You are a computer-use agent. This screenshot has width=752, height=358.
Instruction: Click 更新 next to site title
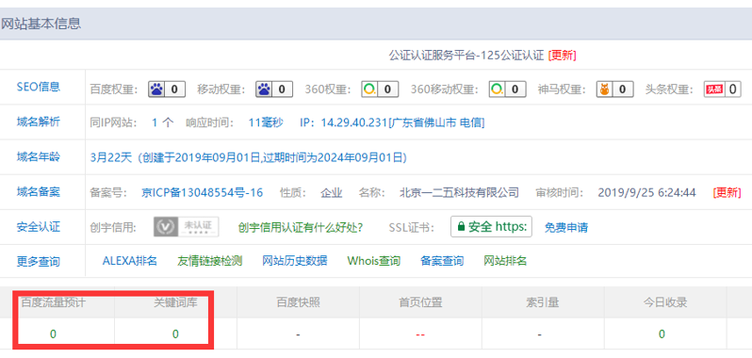click(x=562, y=56)
